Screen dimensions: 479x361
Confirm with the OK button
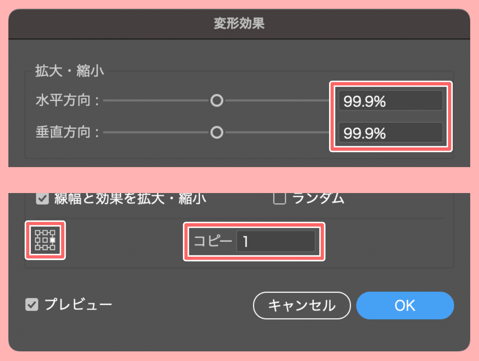click(x=405, y=305)
